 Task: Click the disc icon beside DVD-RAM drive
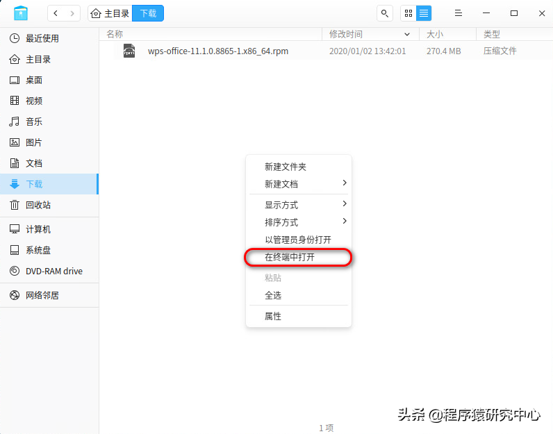(15, 271)
